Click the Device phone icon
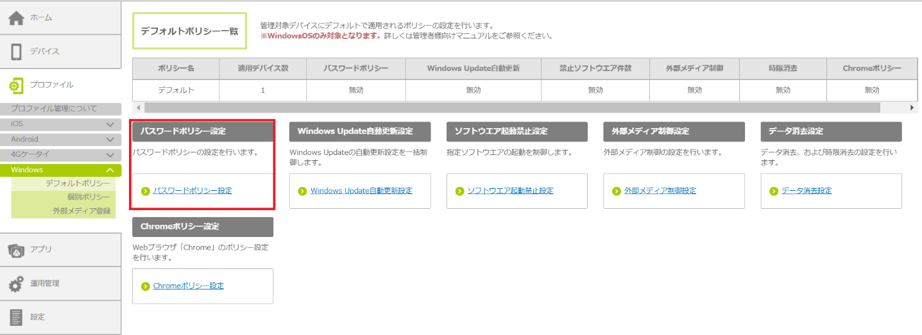Screen dimensions: 922x335 [16, 52]
